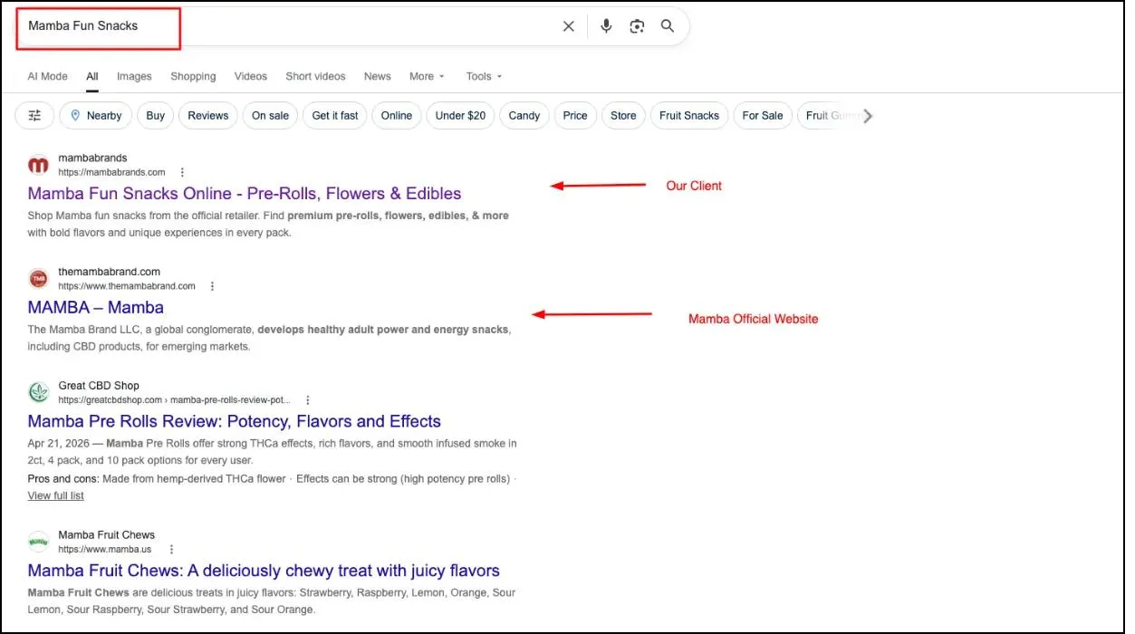Viewport: 1135px width, 634px height.
Task: Apply the Store filter chip
Action: click(x=623, y=115)
